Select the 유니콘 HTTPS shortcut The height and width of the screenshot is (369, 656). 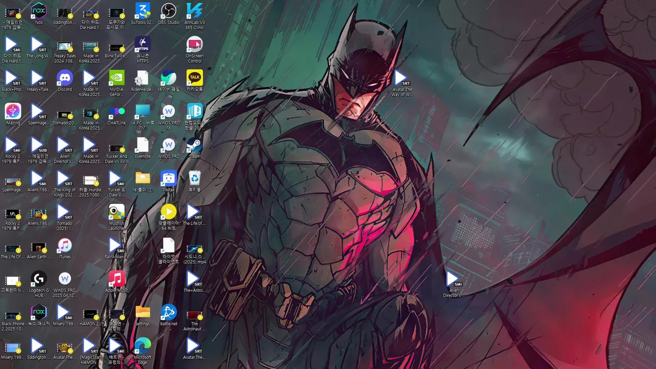142,50
